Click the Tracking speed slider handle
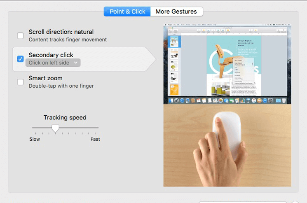 point(55,128)
